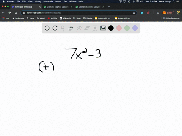Select the pointer selection tool
The height and width of the screenshot is (136, 182).
coord(63,28)
